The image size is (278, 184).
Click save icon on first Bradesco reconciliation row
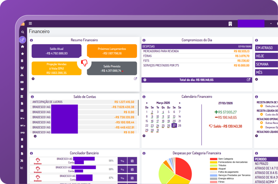click(x=132, y=161)
